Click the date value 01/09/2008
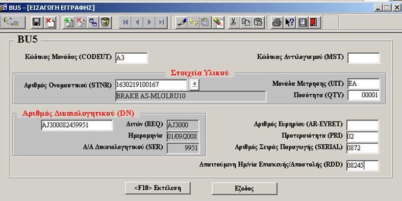This screenshot has width=402, height=201. pos(183,137)
